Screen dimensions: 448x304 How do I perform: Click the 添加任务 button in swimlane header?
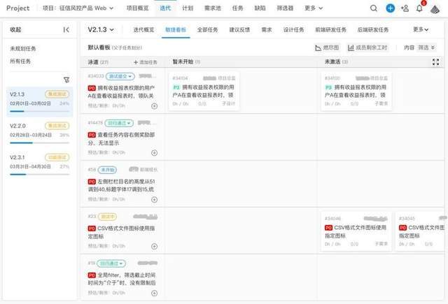point(146,62)
